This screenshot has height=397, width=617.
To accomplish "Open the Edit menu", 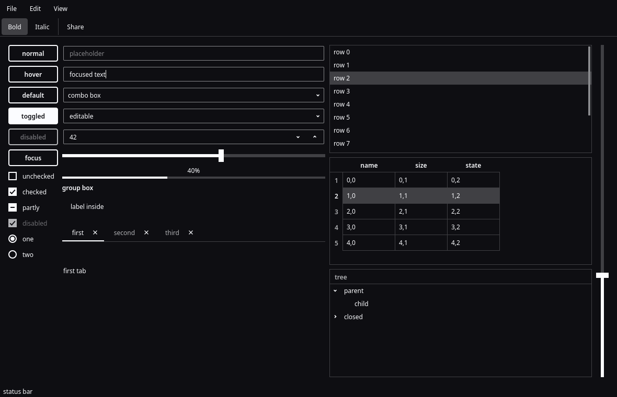I will 35,9.
